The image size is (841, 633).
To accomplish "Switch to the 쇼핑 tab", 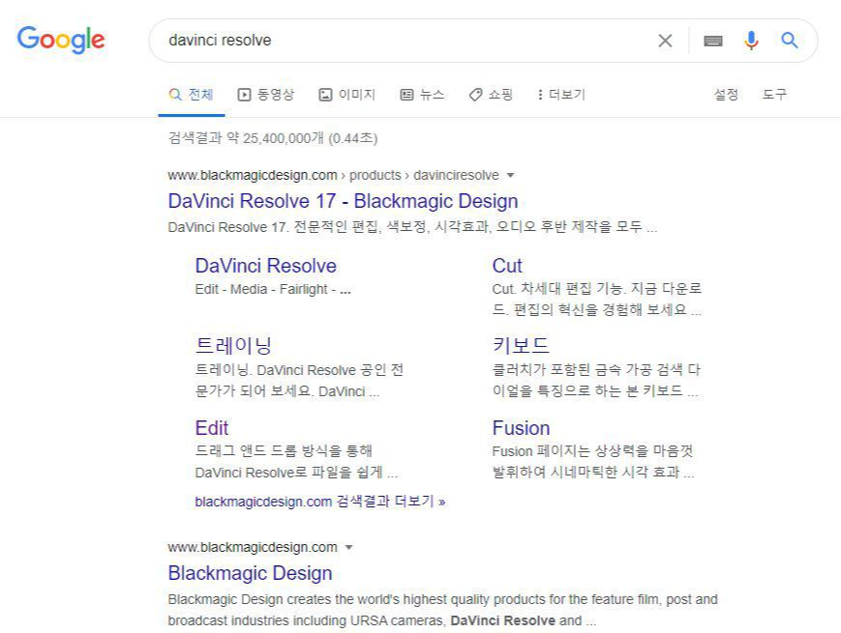I will [x=491, y=95].
